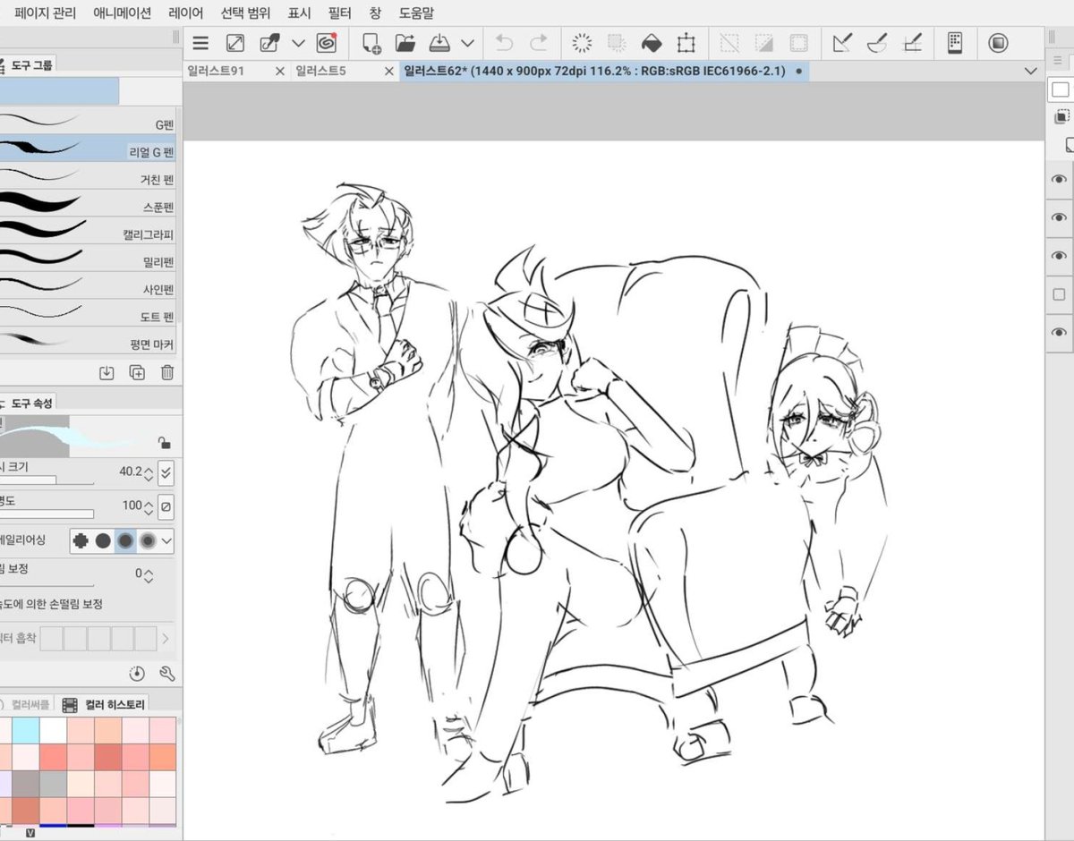Open the 레이어 menu

pyautogui.click(x=185, y=13)
